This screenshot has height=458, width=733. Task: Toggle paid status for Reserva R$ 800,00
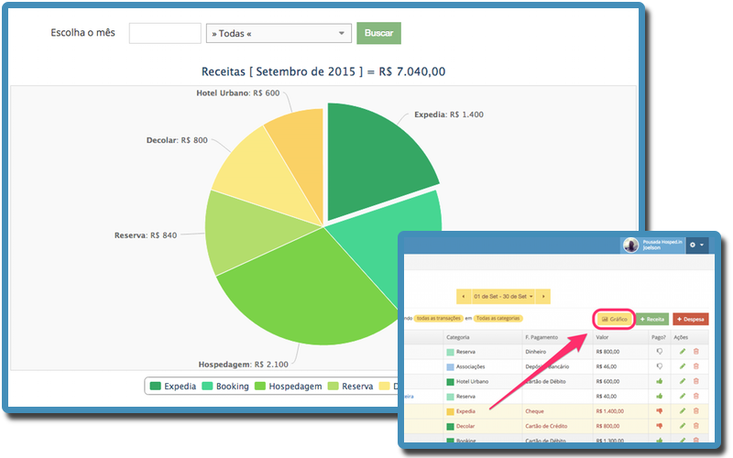click(x=658, y=351)
